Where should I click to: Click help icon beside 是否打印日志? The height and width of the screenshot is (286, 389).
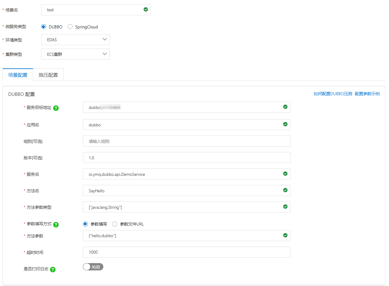53,270
